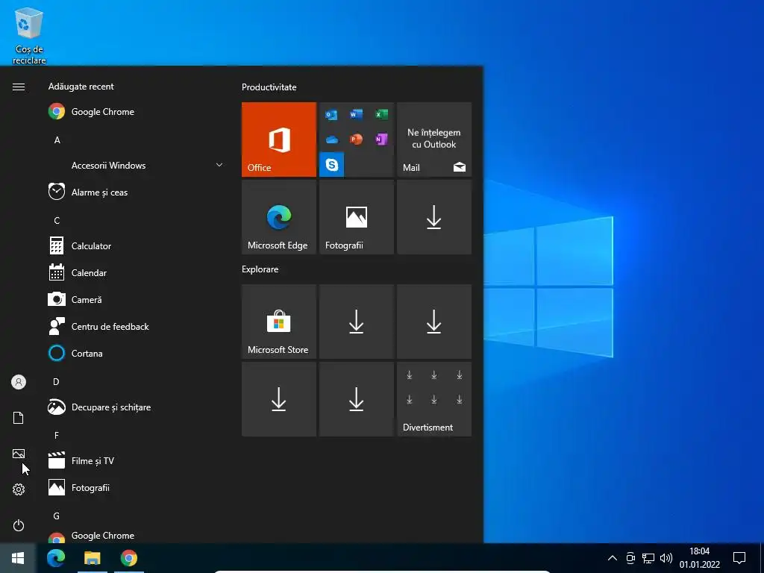Open Fotografii in the app list
764x573 pixels.
136,488
